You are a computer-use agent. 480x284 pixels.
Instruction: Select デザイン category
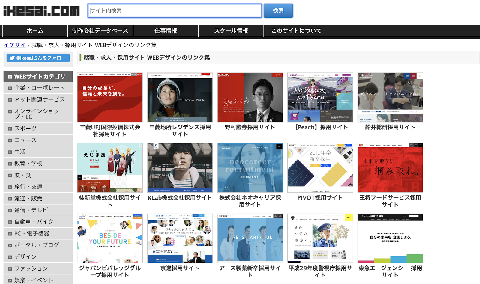38,257
